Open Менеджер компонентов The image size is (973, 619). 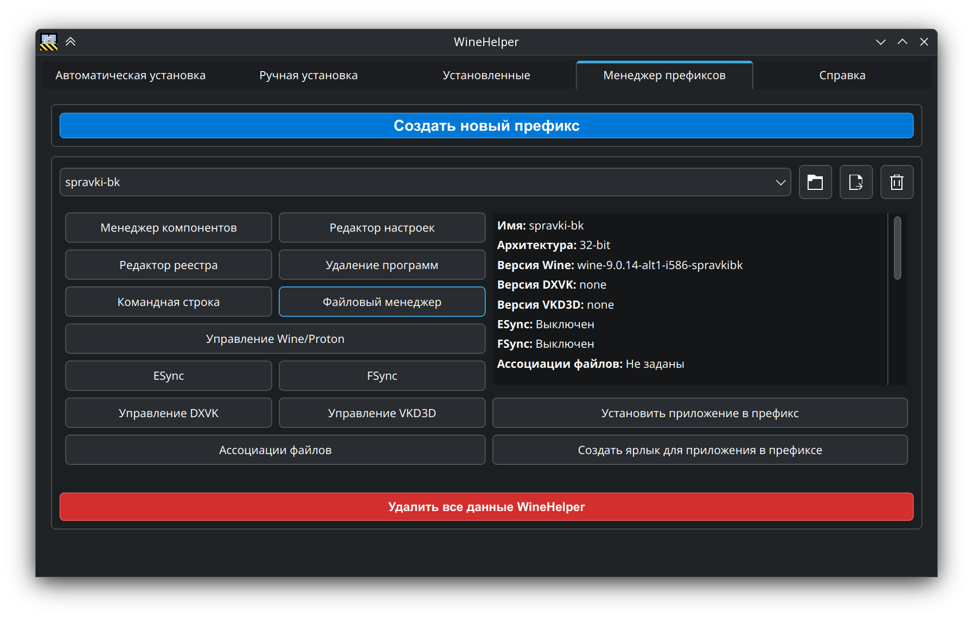coord(168,228)
